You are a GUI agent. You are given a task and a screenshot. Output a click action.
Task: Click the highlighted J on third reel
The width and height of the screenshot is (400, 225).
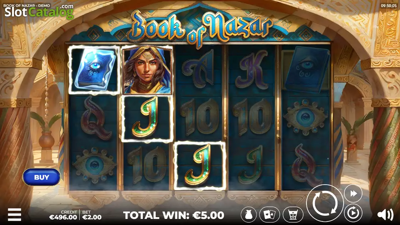[x=200, y=166]
